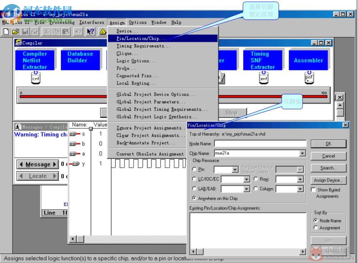This screenshot has width=358, height=263.
Task: Open the Column dropdown list
Action: click(300, 189)
